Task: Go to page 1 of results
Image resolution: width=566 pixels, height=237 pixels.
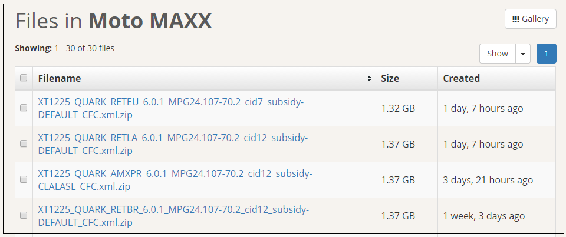Action: (x=546, y=54)
